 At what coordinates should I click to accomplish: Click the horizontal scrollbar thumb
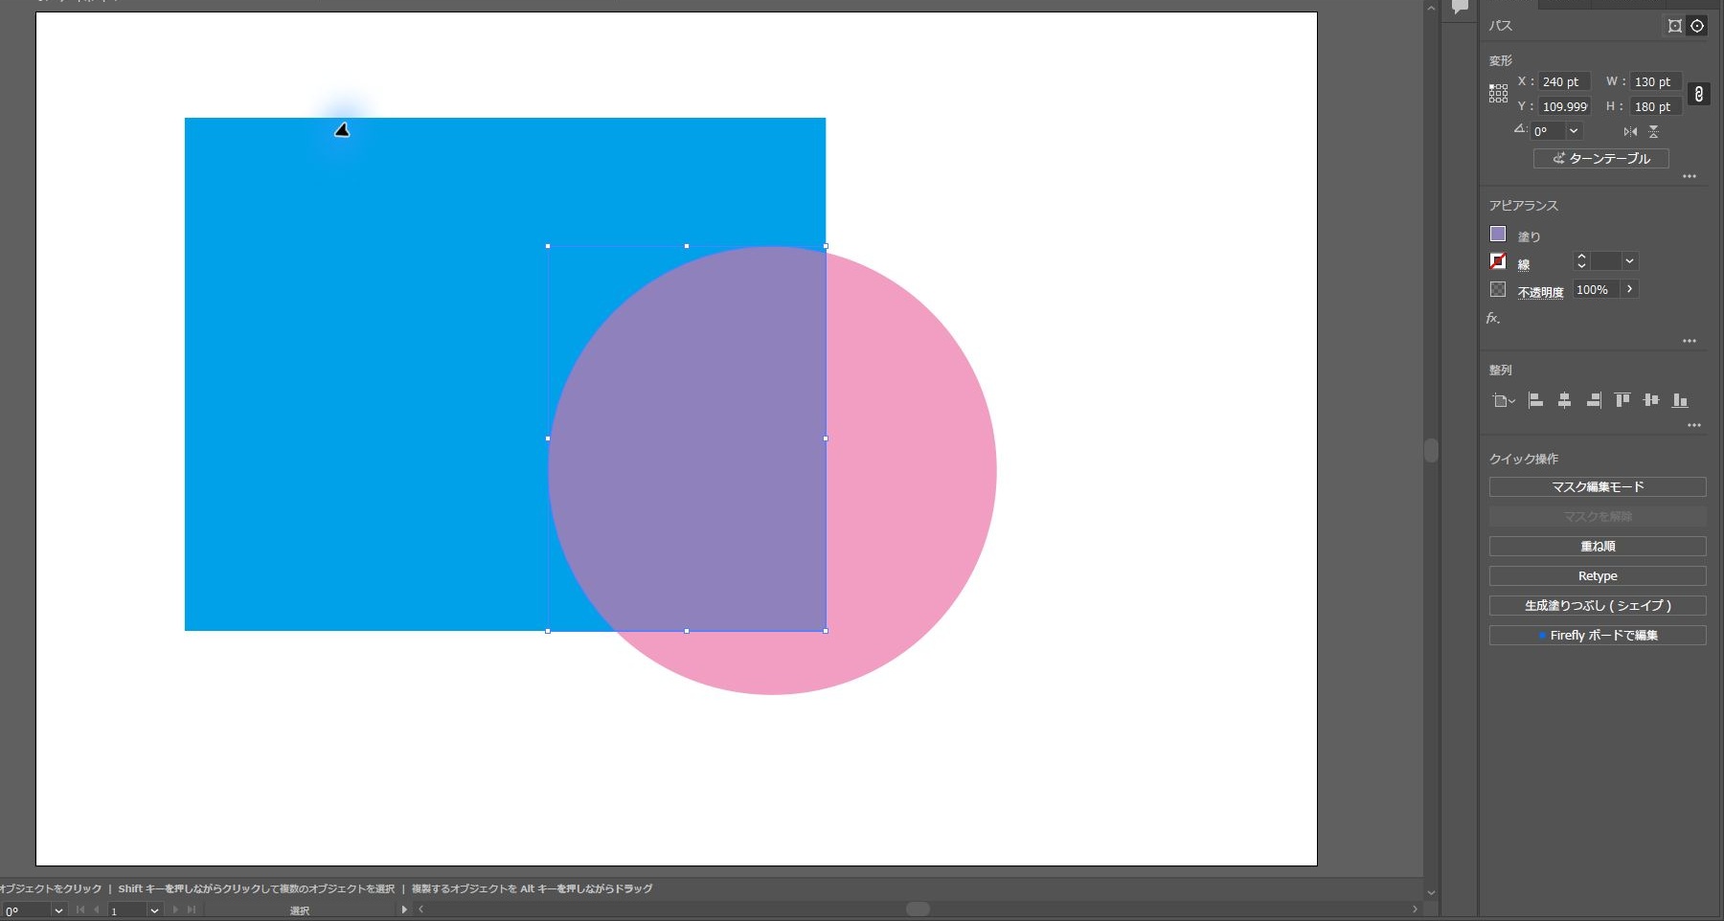tap(918, 909)
